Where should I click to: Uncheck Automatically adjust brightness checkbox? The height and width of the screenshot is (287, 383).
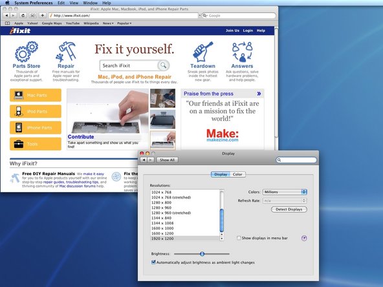[153, 262]
